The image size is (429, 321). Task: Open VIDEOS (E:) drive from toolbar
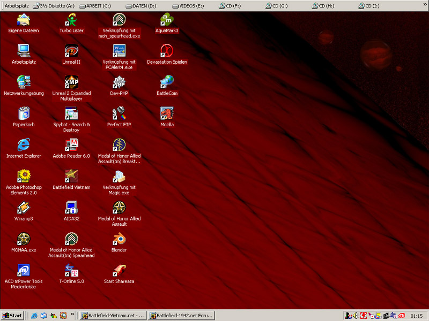point(188,6)
